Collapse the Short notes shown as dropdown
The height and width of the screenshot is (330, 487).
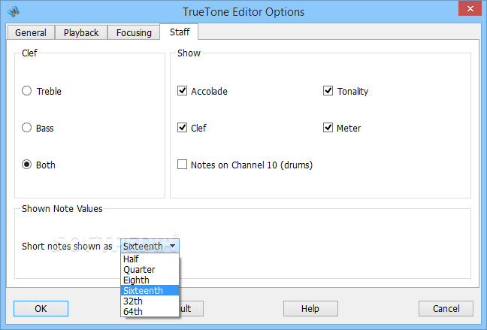(x=150, y=246)
